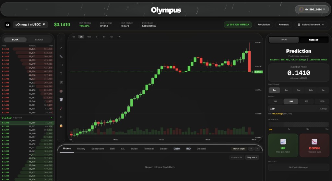Click the Pop out button
This screenshot has width=332, height=181.
point(252,158)
